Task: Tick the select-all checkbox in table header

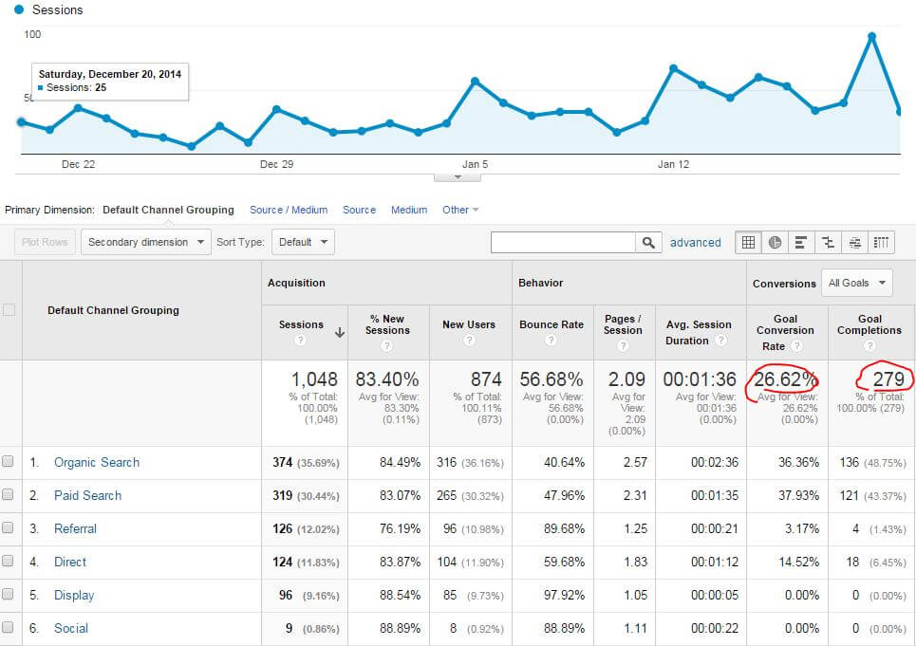Action: tap(9, 310)
